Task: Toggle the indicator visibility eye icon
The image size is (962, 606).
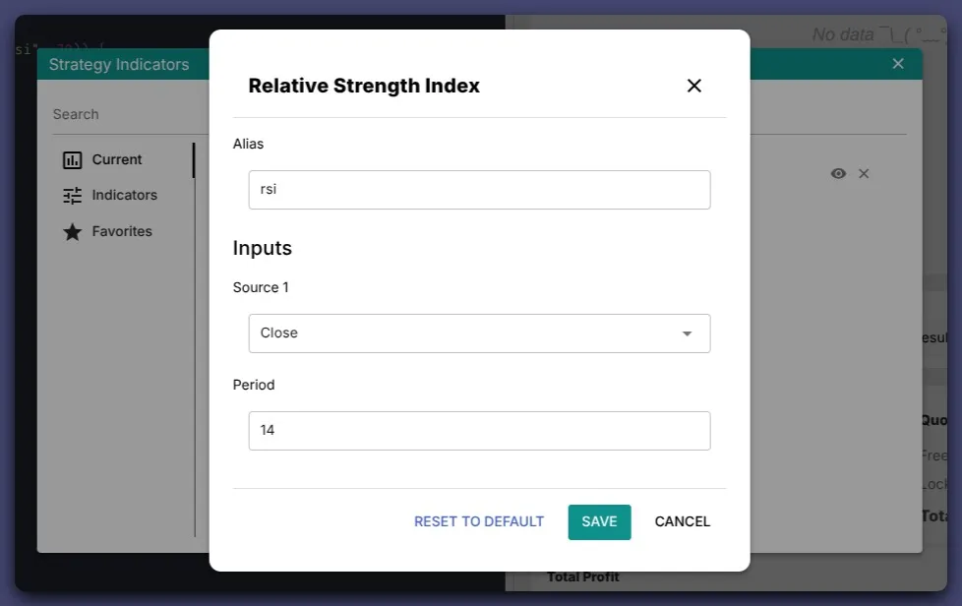Action: click(x=838, y=173)
